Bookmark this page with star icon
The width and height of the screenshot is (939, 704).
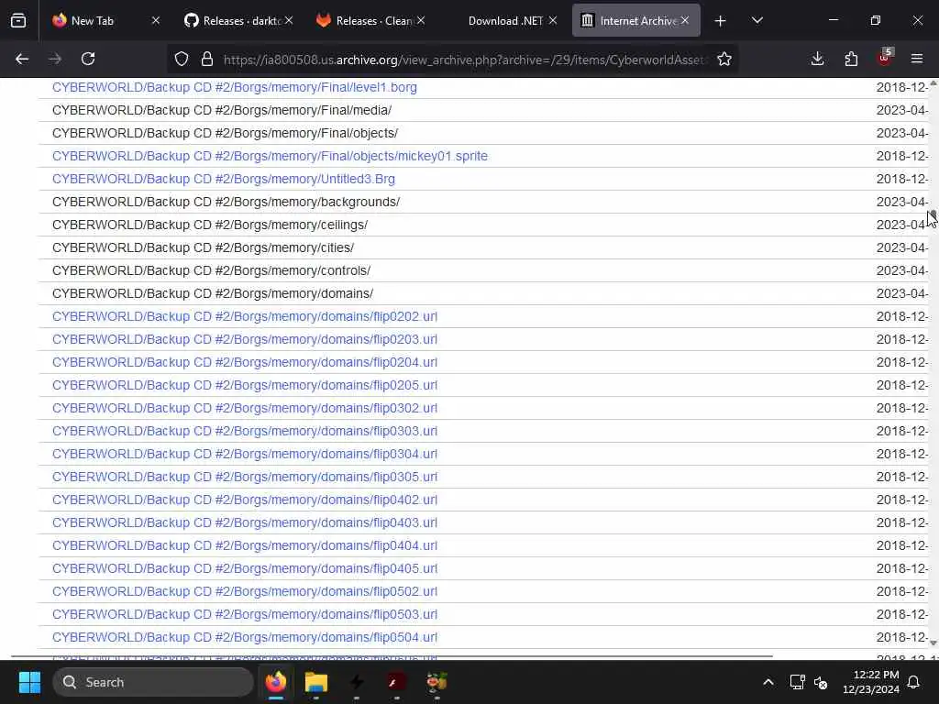pos(724,59)
